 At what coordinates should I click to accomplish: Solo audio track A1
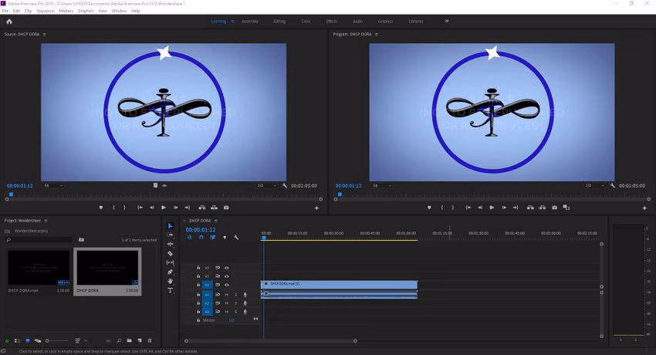pyautogui.click(x=235, y=295)
